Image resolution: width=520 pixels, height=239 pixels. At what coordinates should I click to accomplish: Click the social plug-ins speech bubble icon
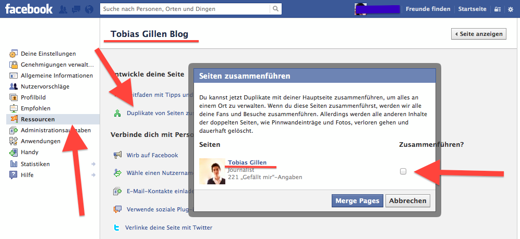117,209
